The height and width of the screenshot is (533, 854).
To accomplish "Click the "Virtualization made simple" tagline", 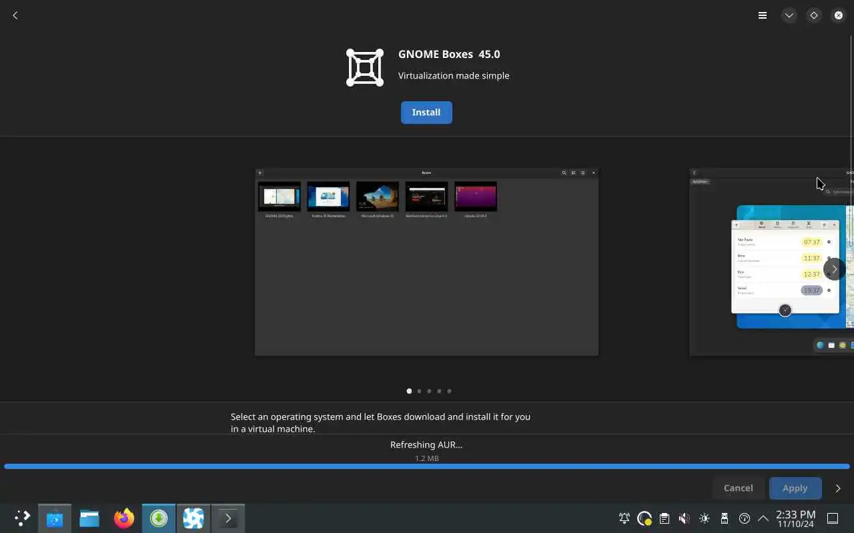I will coord(454,75).
